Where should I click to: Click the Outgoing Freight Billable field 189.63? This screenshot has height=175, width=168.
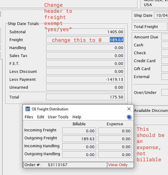pyautogui.click(x=79, y=139)
